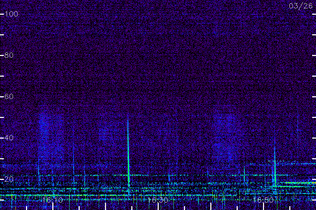The height and width of the screenshot is (210, 316).
Task: Click the 16:10 time axis label
Action: (x=53, y=200)
